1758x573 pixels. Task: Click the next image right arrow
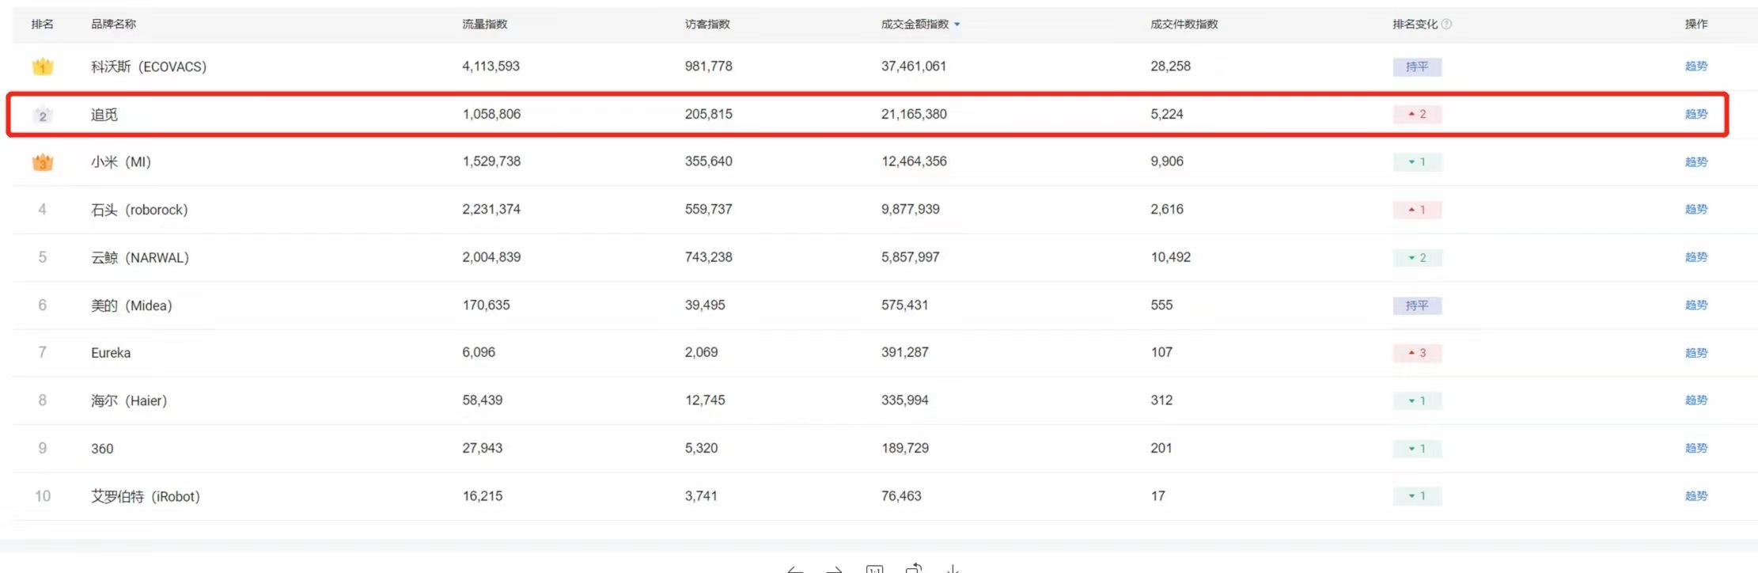835,568
